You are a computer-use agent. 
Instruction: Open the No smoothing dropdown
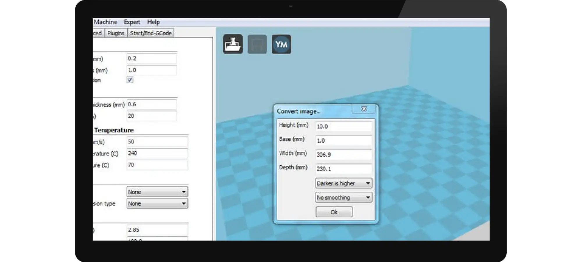344,197
